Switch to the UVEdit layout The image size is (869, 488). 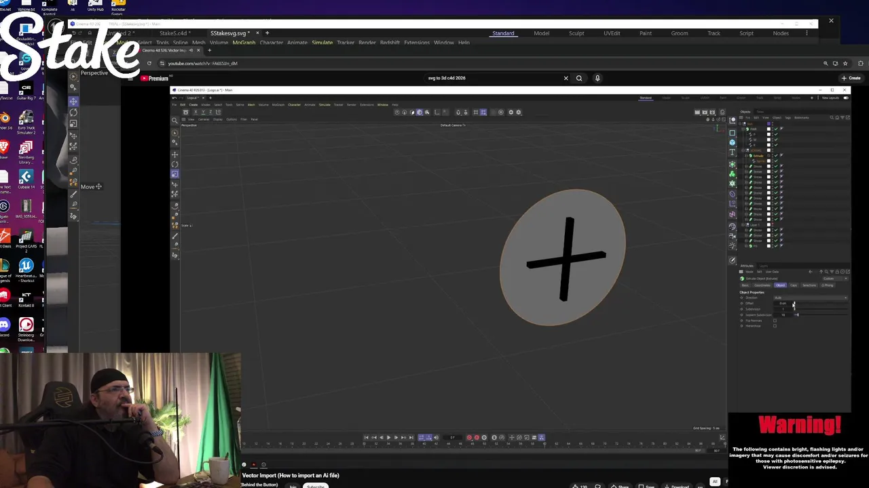pyautogui.click(x=612, y=33)
